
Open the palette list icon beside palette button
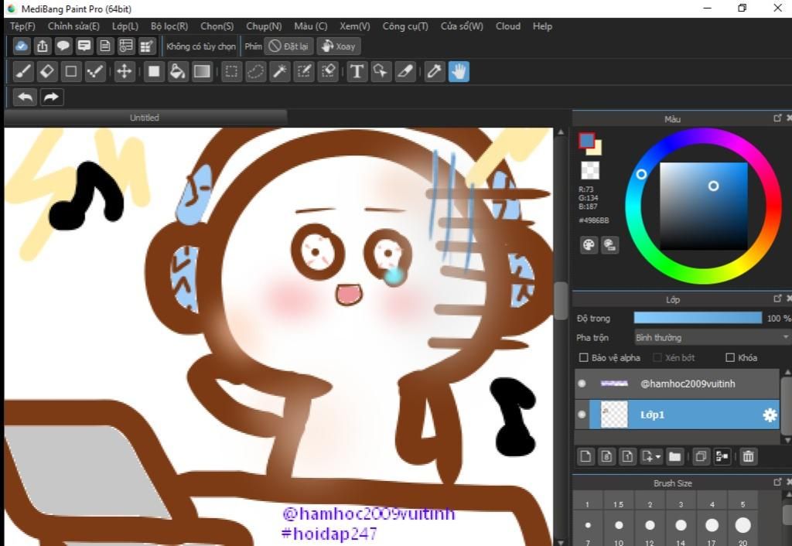point(609,245)
